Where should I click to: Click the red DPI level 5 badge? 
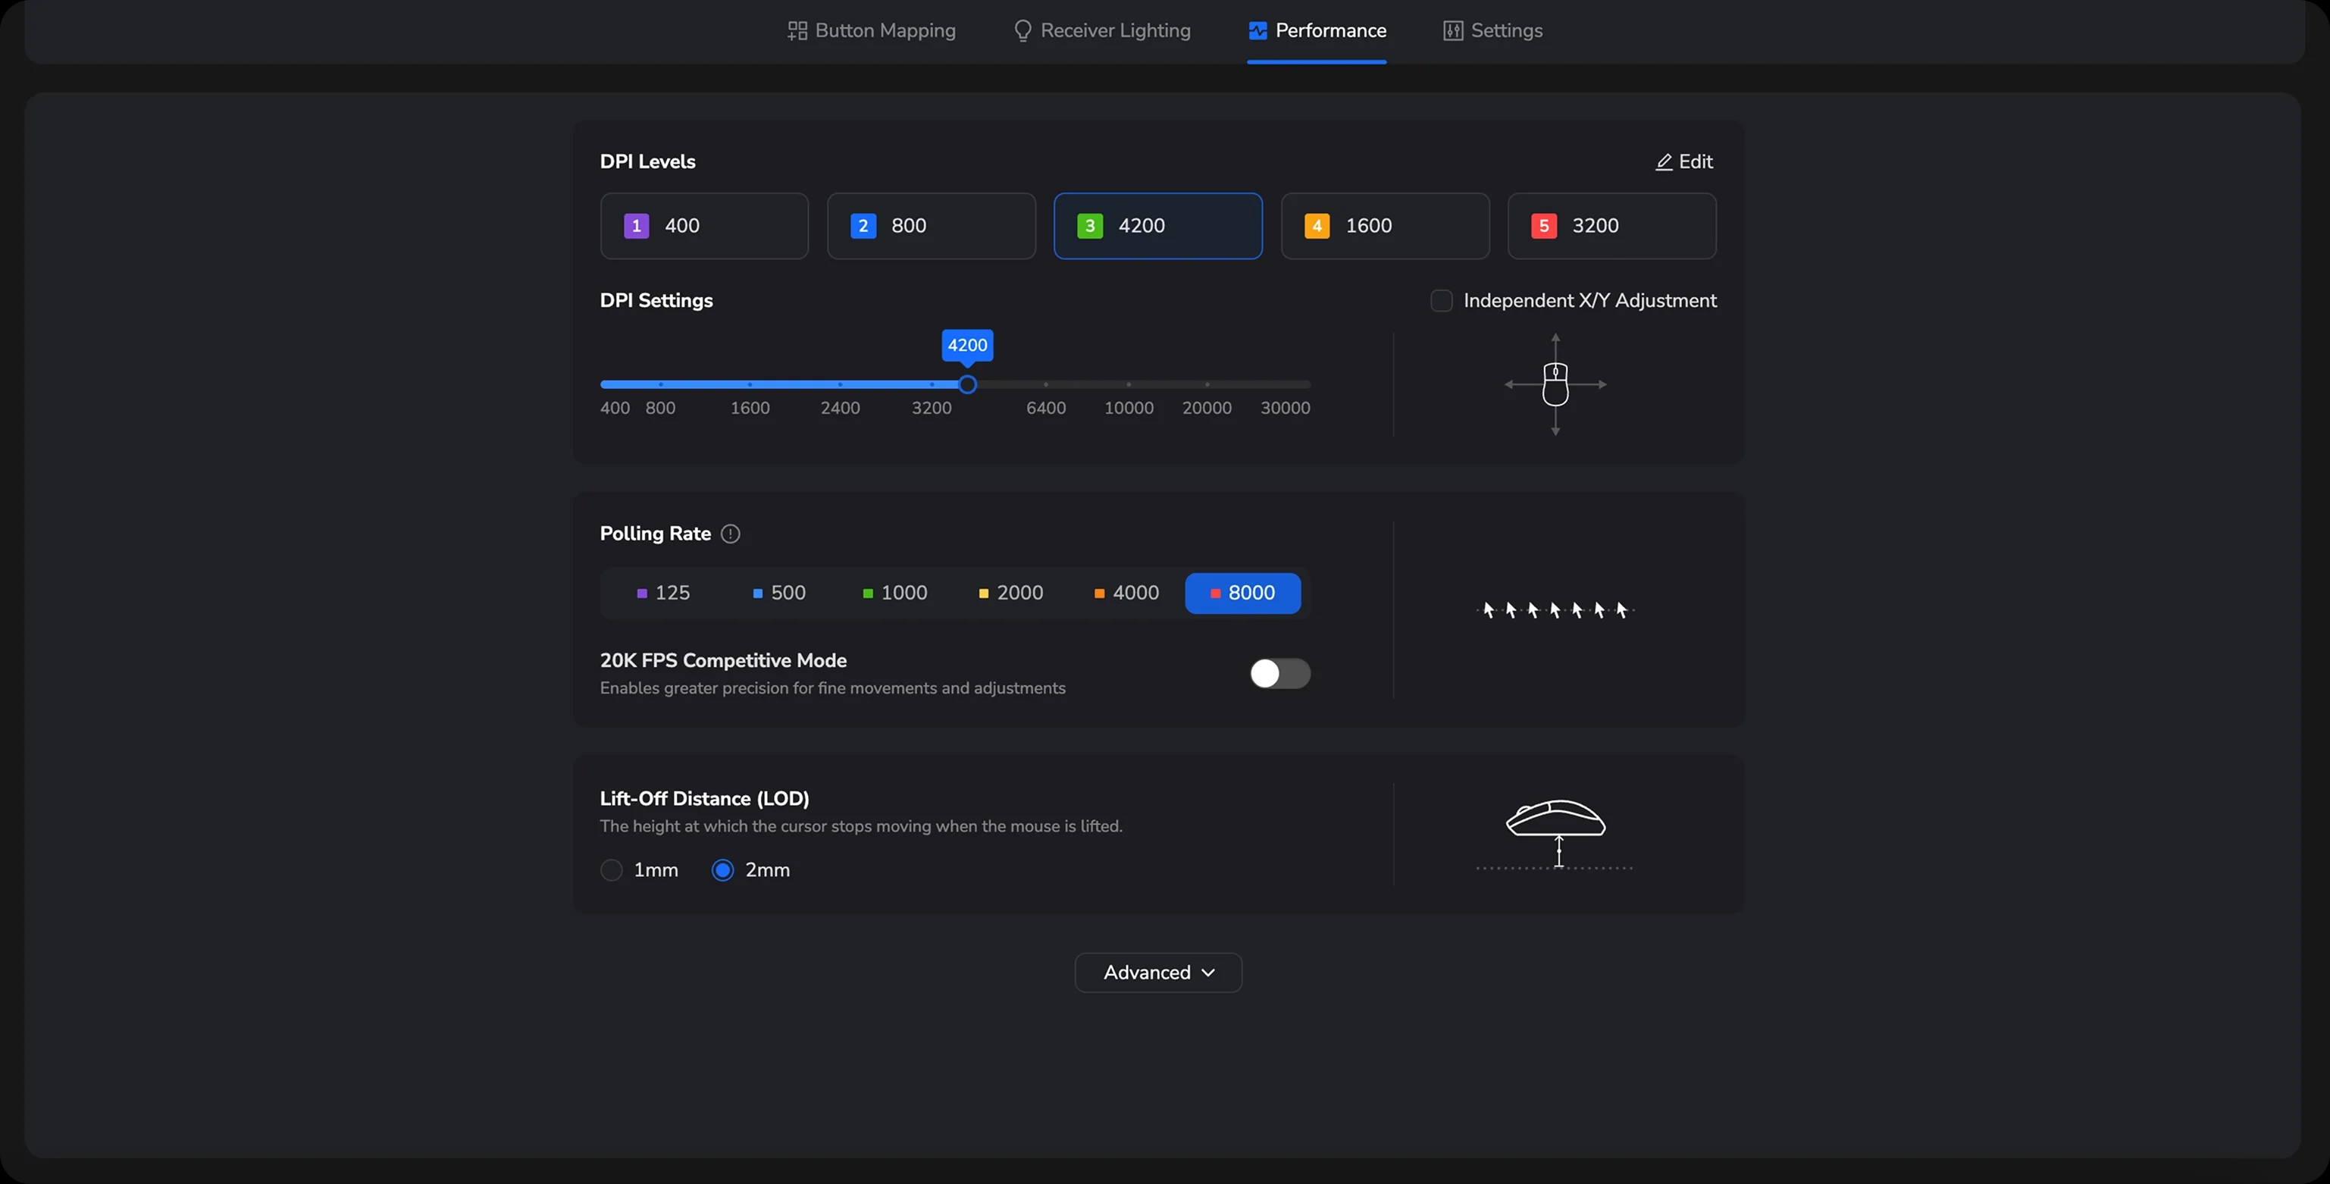click(1543, 226)
